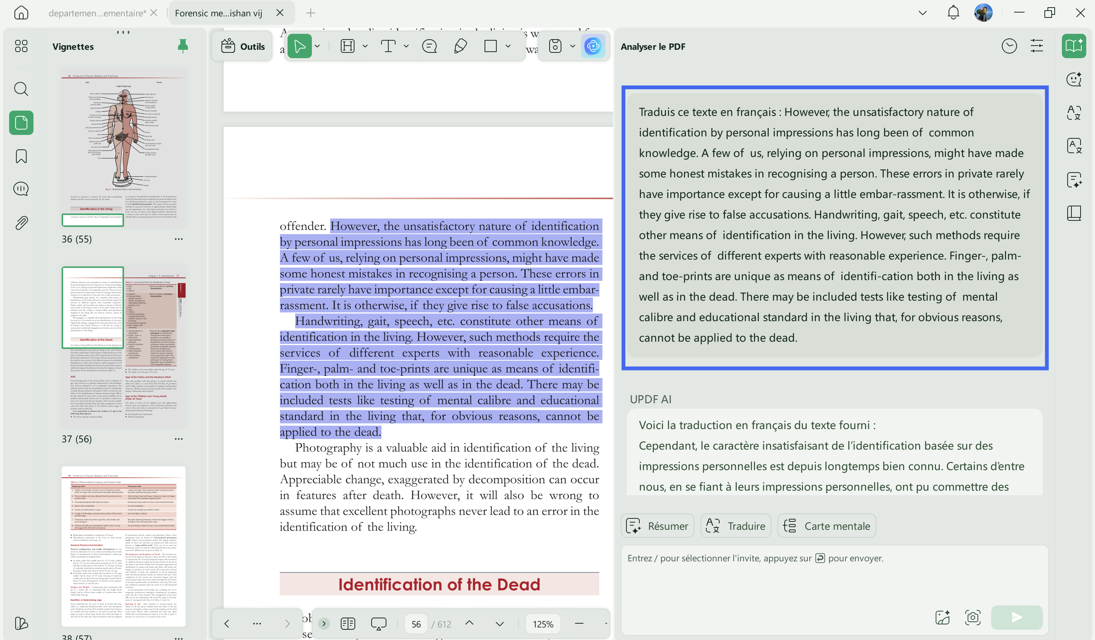Image resolution: width=1095 pixels, height=640 pixels.
Task: Click the screenshot capture icon in chat
Action: click(x=973, y=617)
